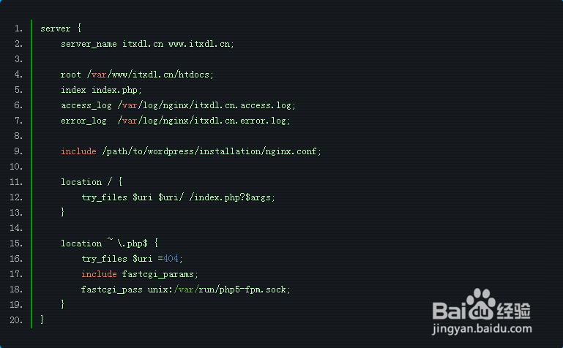Image resolution: width=563 pixels, height=348 pixels.
Task: Click fastcgi_params on line 17
Action: [x=158, y=274]
